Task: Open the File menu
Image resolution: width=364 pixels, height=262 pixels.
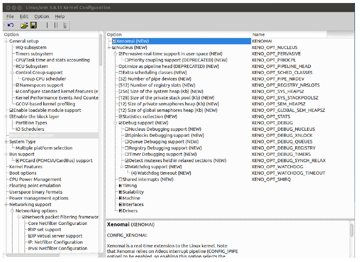Action: tap(10, 16)
